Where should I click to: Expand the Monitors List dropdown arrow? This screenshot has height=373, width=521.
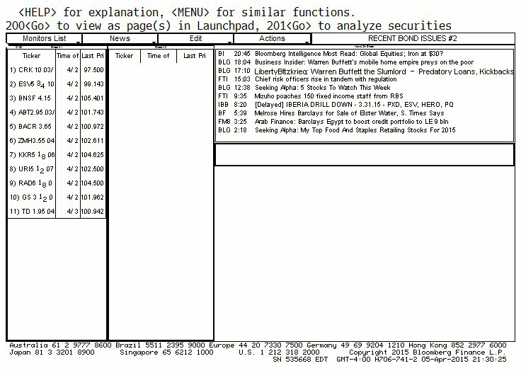click(x=78, y=42)
